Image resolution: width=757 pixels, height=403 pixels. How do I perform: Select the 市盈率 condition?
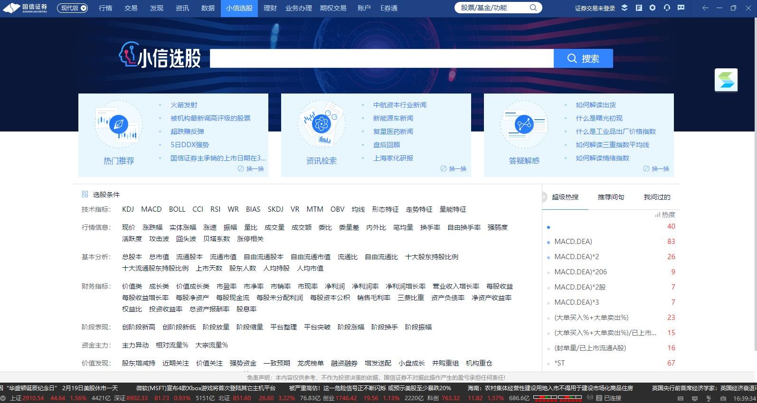(x=227, y=286)
